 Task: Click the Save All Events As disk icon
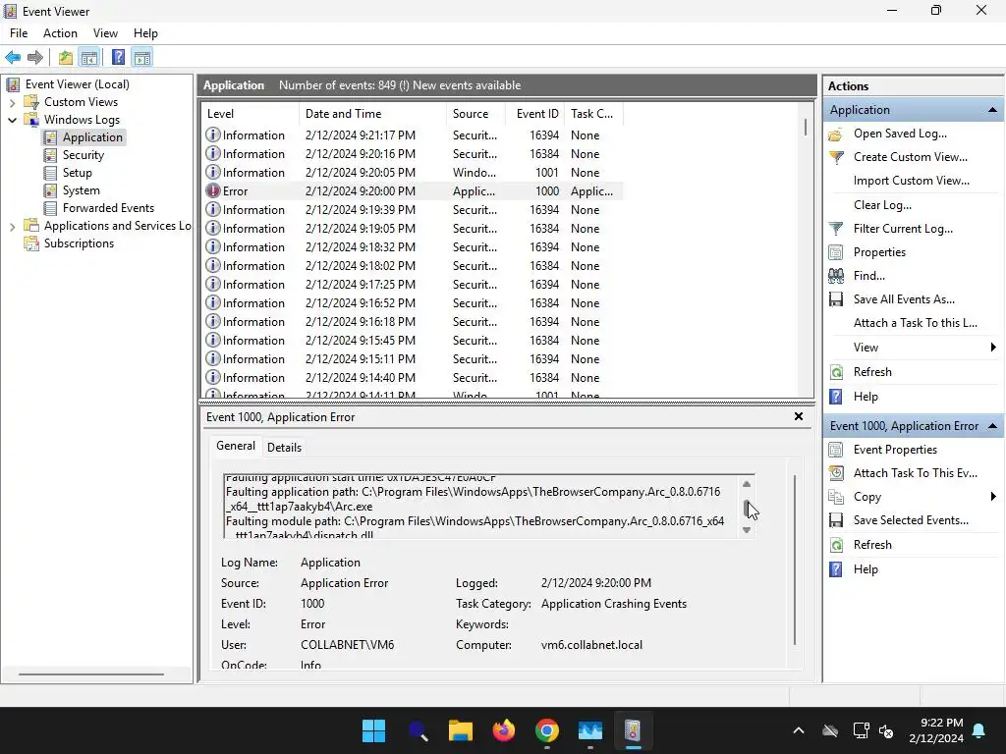(x=835, y=299)
